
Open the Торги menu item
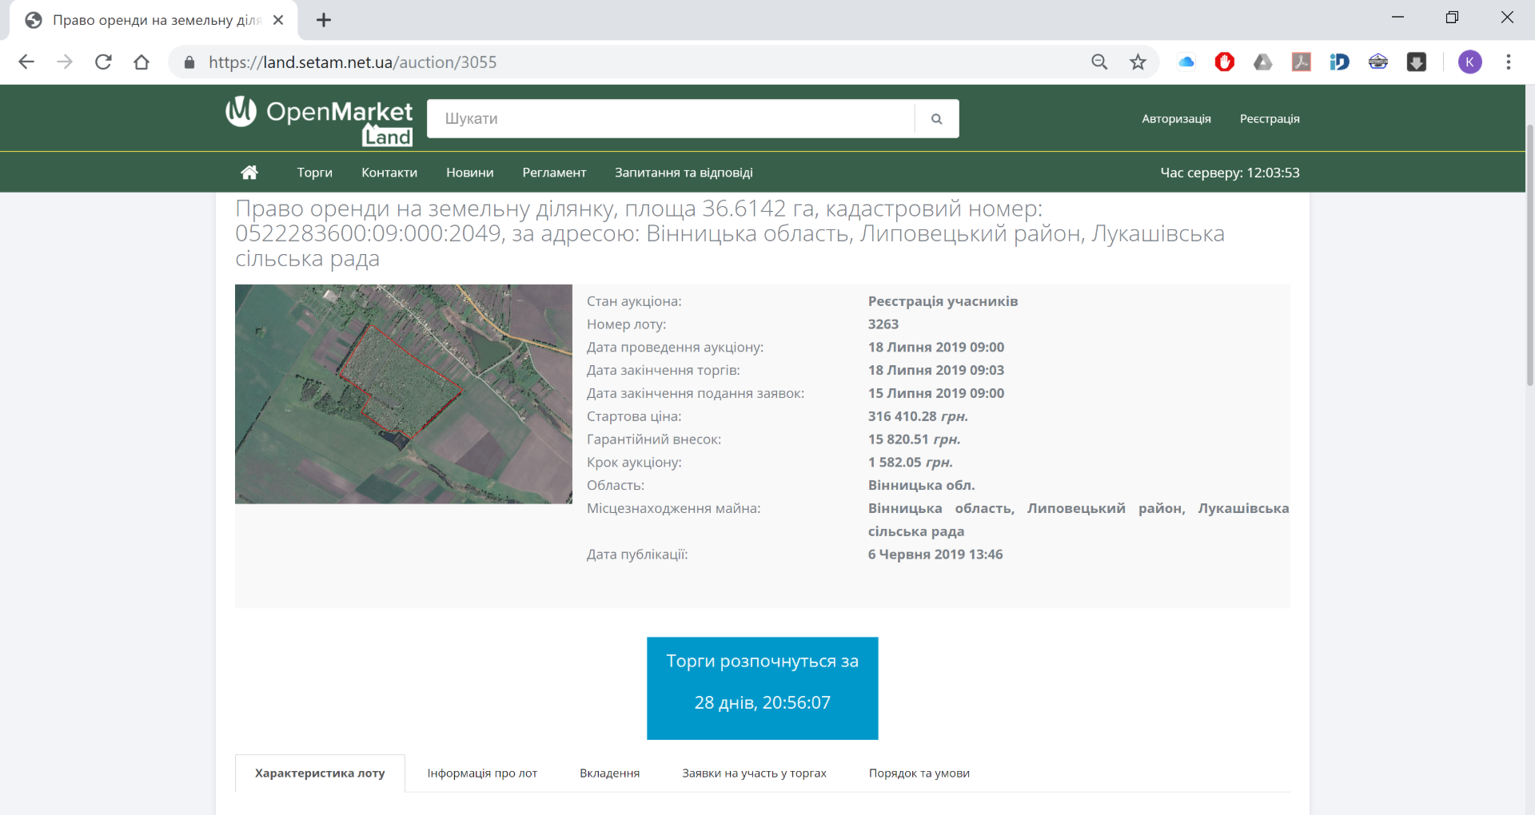pos(314,173)
